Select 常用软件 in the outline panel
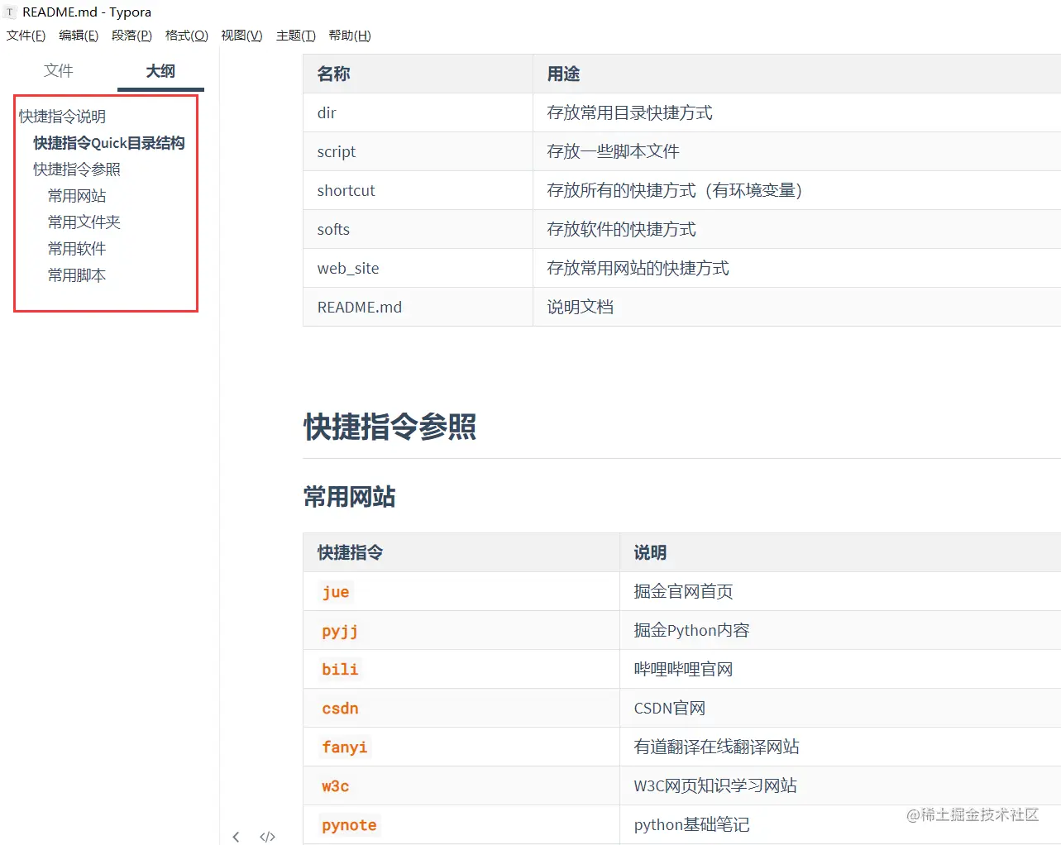1061x845 pixels. click(x=76, y=248)
